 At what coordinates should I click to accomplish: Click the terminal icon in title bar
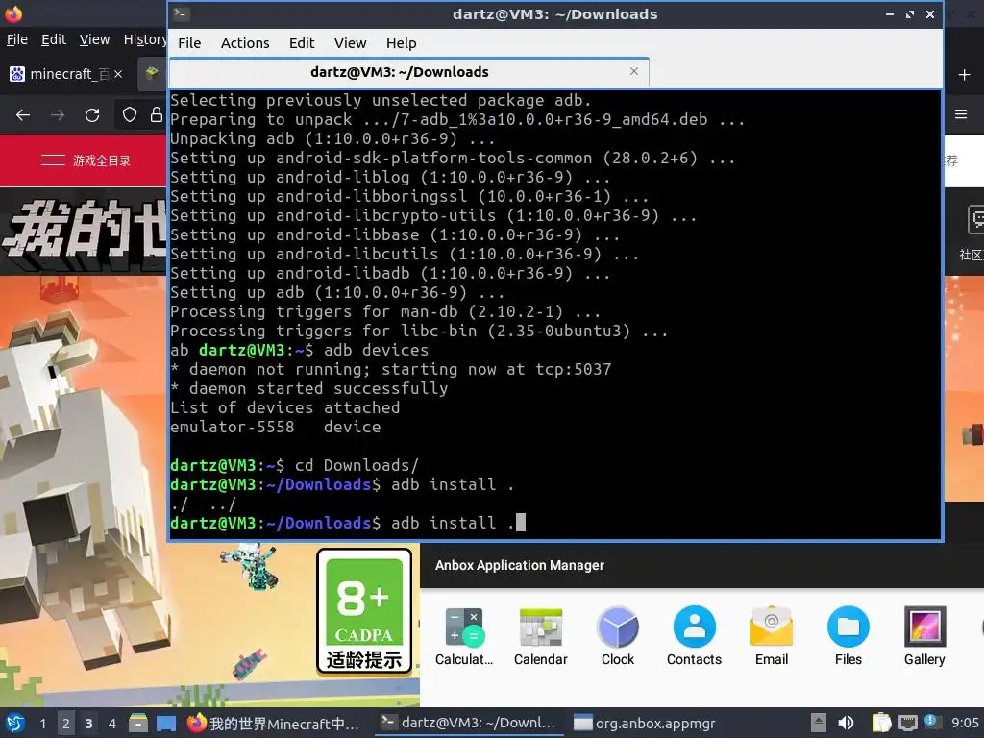pyautogui.click(x=182, y=13)
